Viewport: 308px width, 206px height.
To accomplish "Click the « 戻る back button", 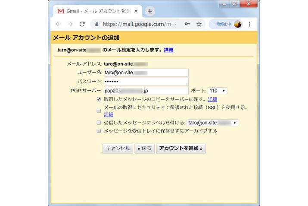I will coord(144,148).
